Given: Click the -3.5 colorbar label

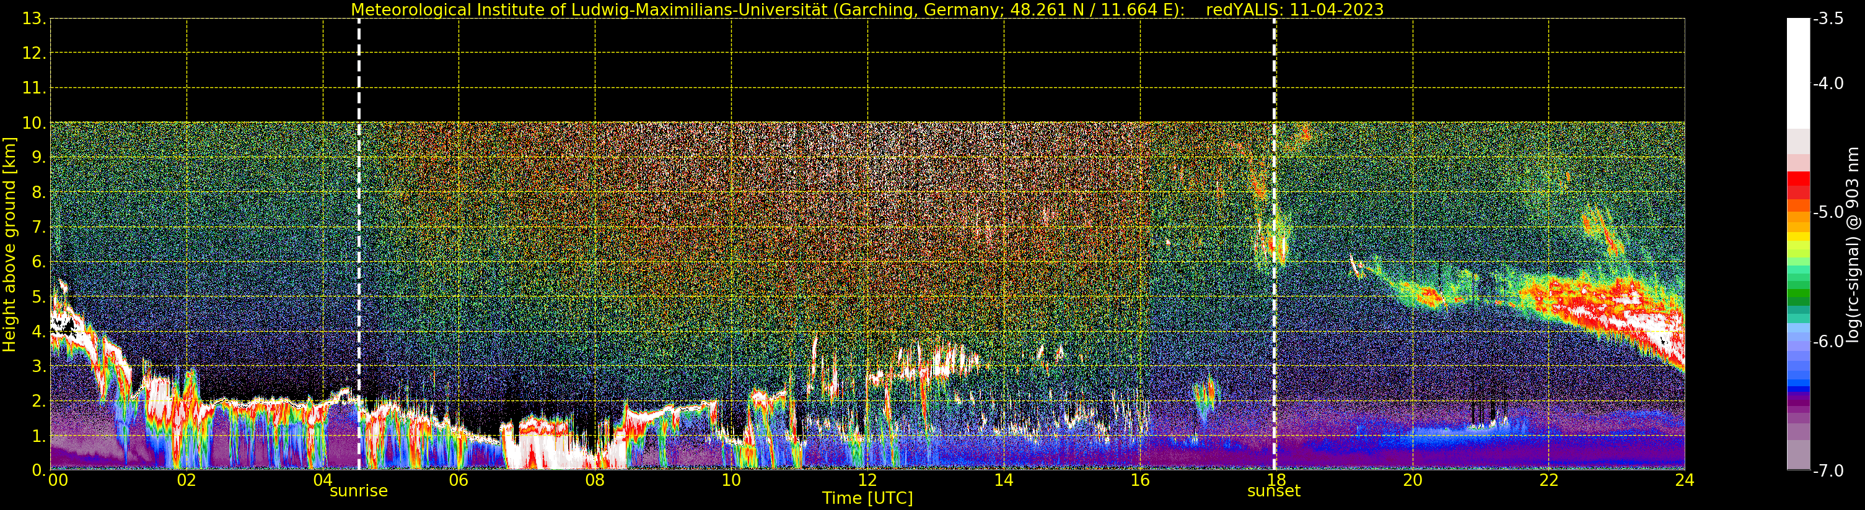Looking at the screenshot, I should pos(1828,19).
